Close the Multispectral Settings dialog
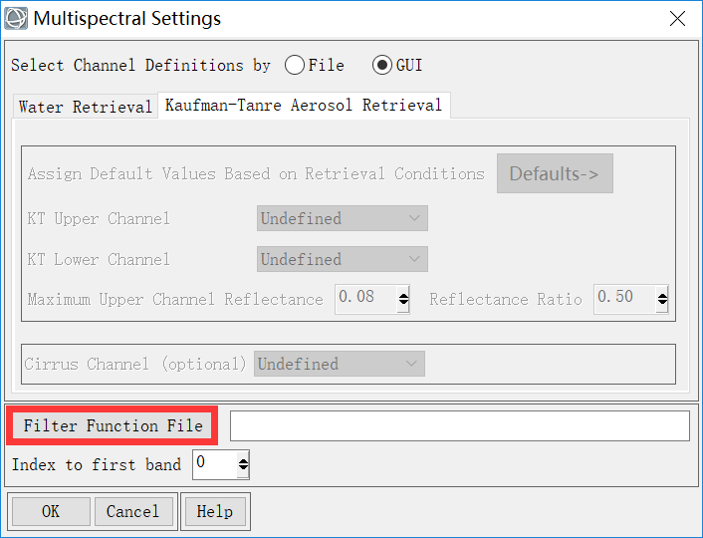The width and height of the screenshot is (703, 538). (x=677, y=19)
